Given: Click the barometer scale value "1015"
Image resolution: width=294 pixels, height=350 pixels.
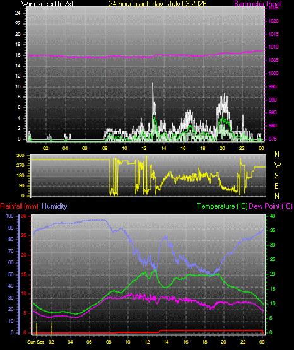Looking at the screenshot, I should coord(273,34).
